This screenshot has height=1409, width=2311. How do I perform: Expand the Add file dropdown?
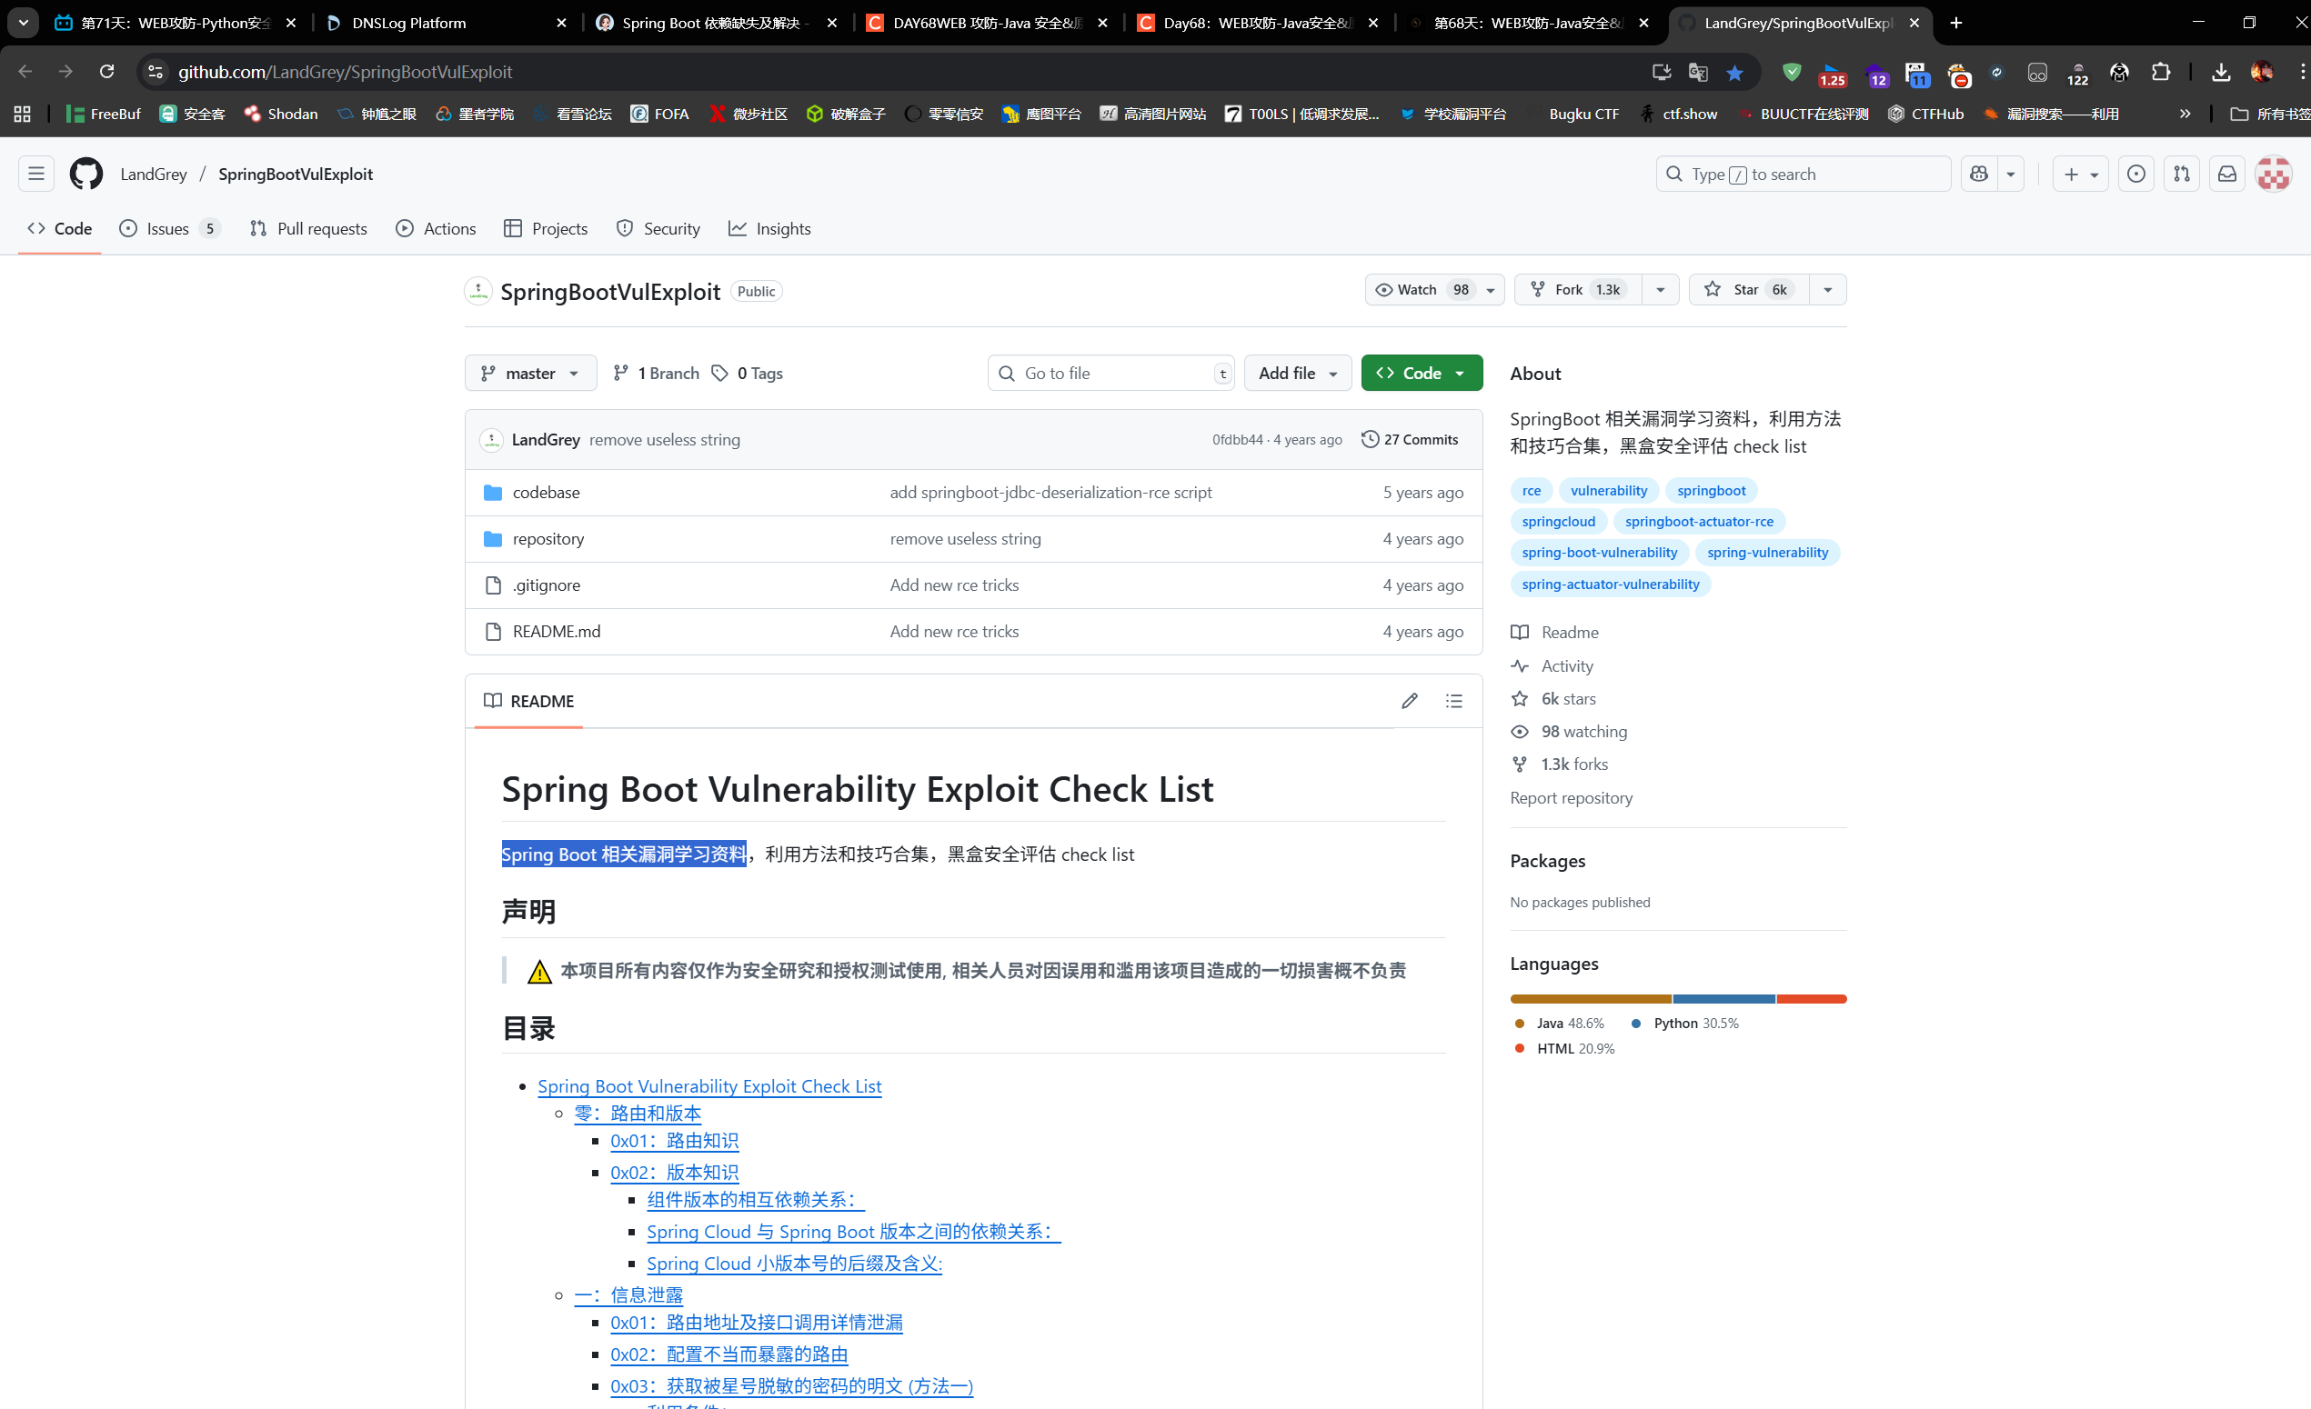click(x=1297, y=373)
